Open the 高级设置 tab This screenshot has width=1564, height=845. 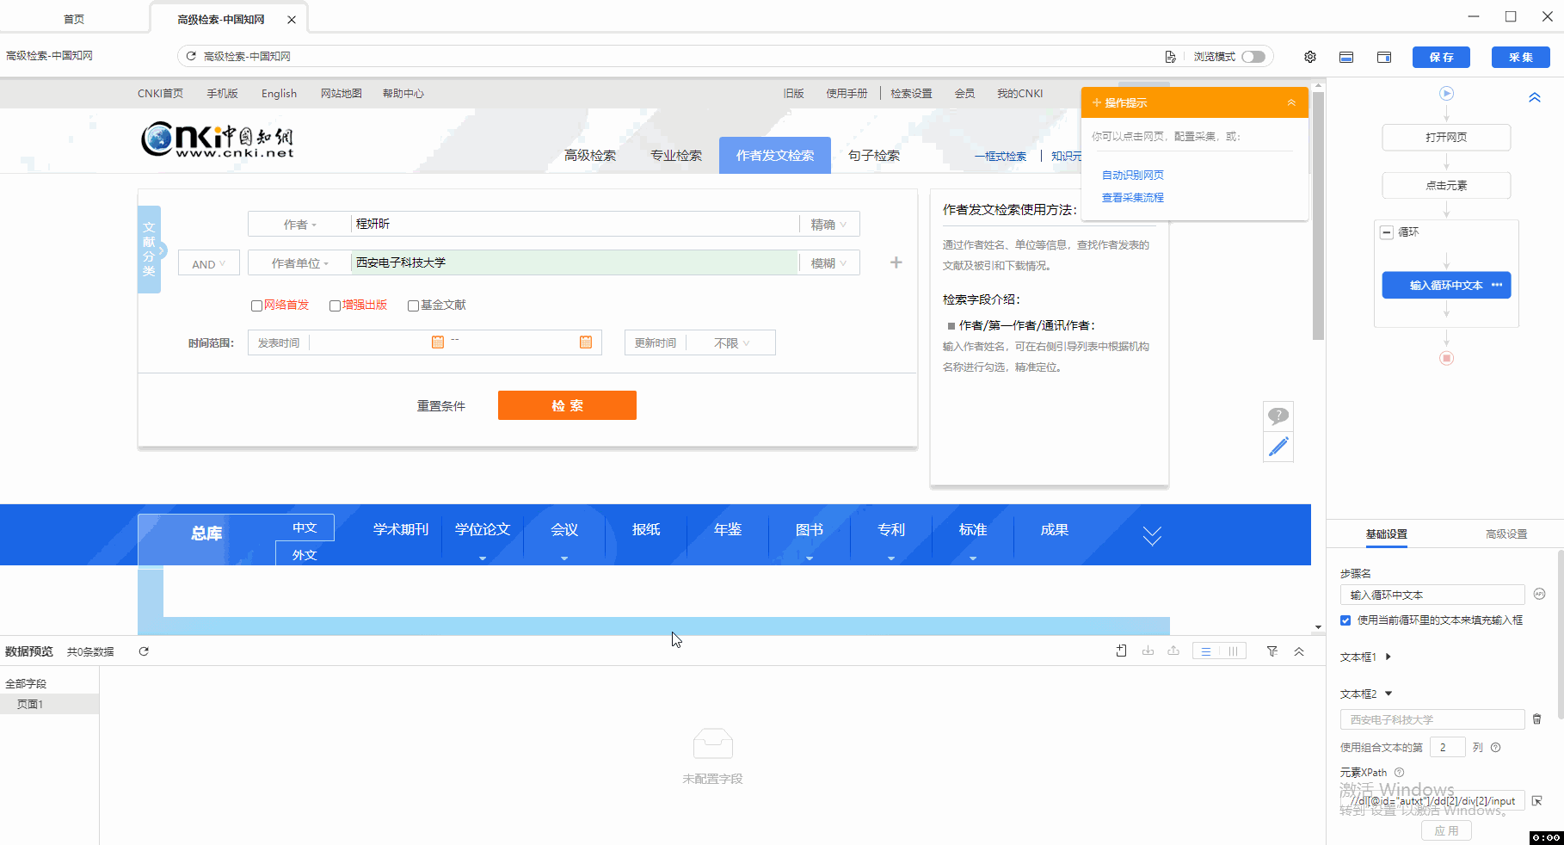tap(1506, 534)
